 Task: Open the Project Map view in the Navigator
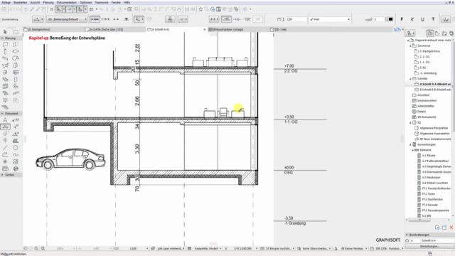tap(430, 33)
